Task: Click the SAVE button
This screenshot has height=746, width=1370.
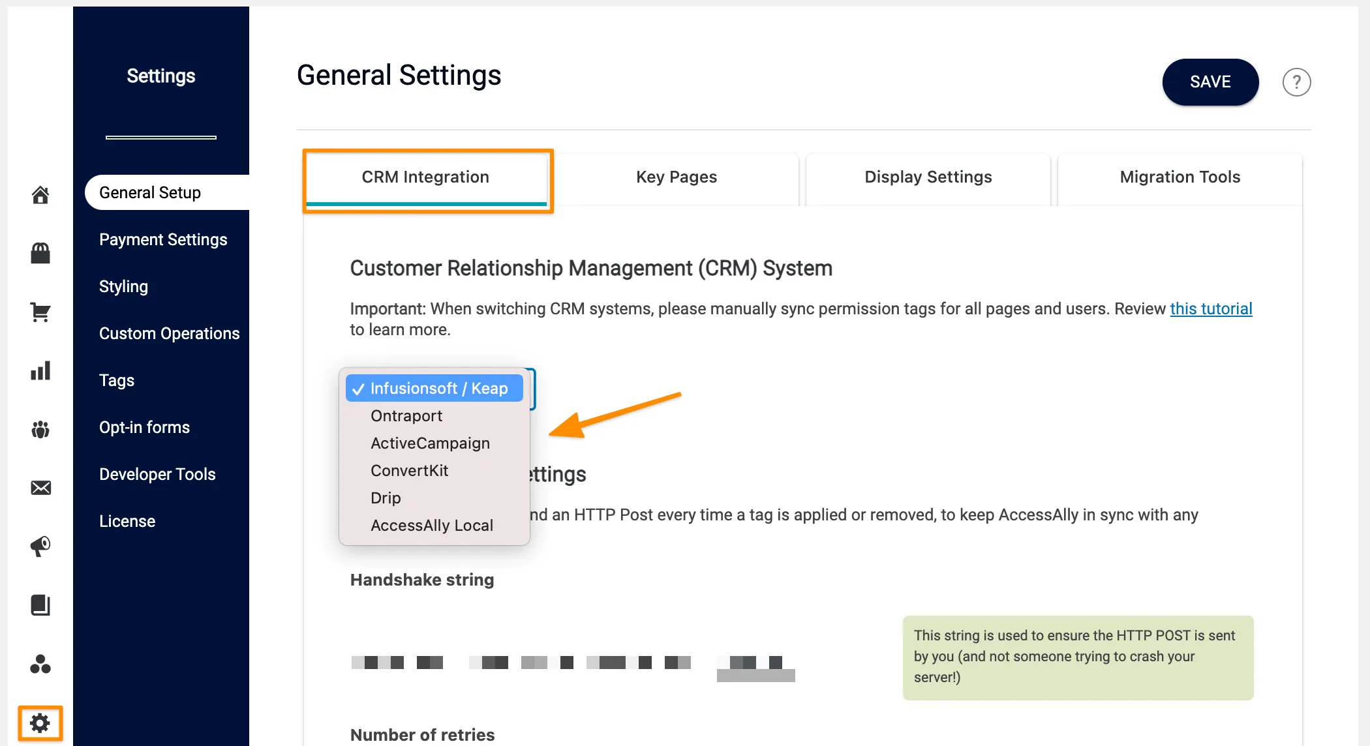Action: 1210,82
